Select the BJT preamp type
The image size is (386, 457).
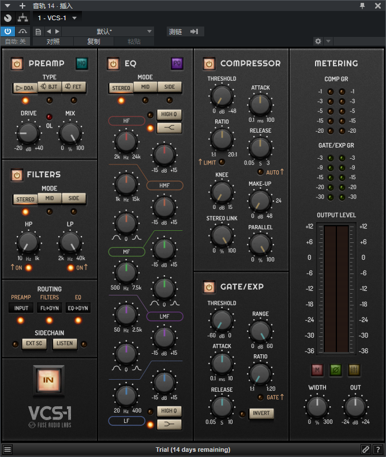[50, 87]
